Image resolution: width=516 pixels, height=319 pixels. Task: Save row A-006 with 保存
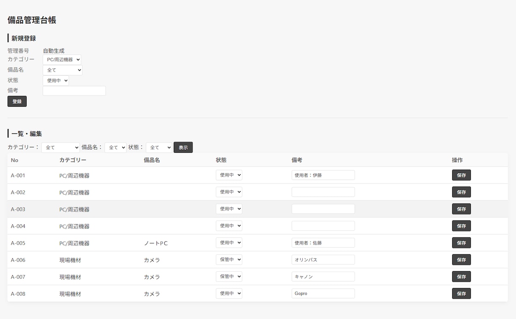[461, 260]
